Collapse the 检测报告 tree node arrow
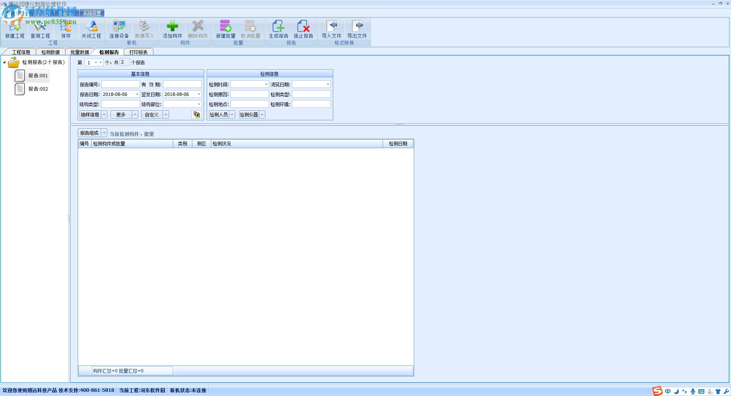The width and height of the screenshot is (731, 396). pos(4,62)
